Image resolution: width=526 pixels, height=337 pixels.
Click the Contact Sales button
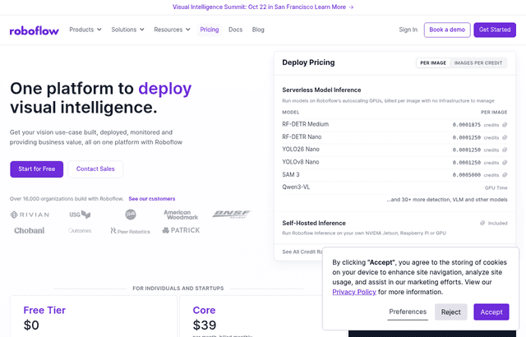coord(95,169)
